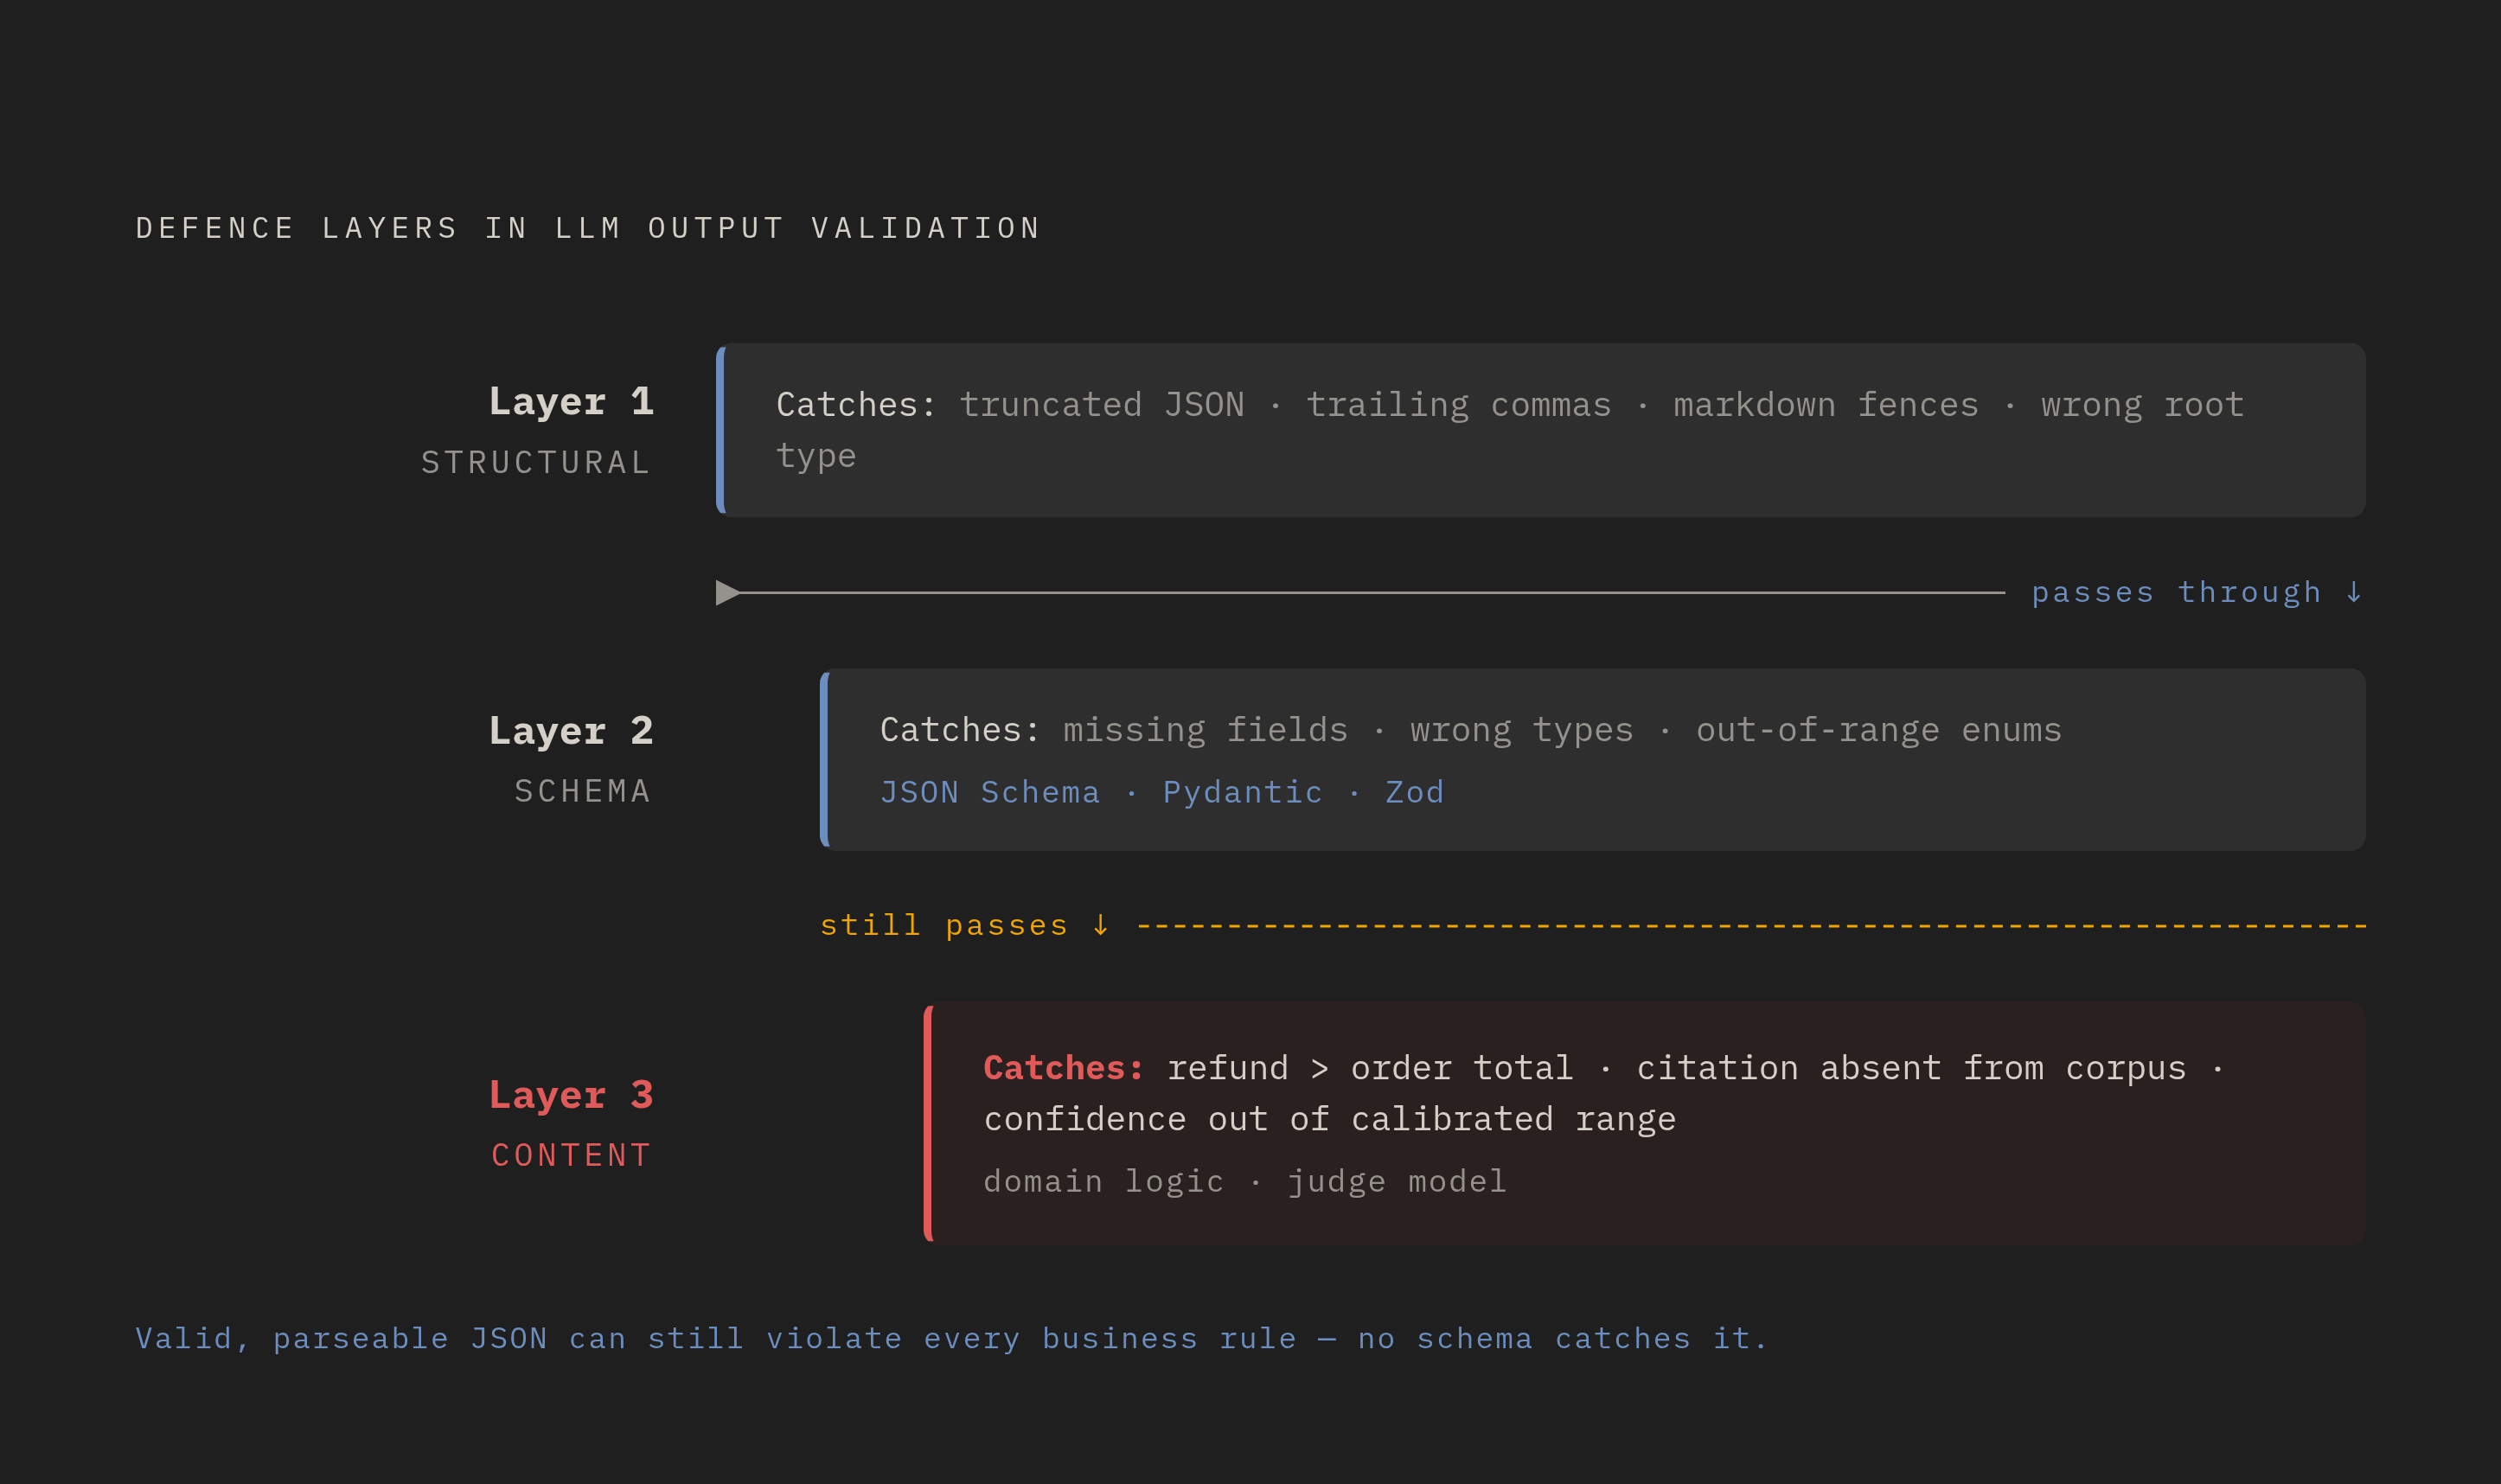Click the red 'CONTENT' label
This screenshot has width=2501, height=1484.
(x=571, y=1155)
